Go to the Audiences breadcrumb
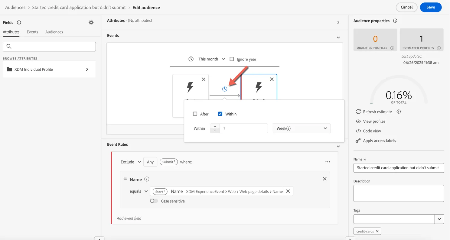The width and height of the screenshot is (450, 240). [x=15, y=7]
